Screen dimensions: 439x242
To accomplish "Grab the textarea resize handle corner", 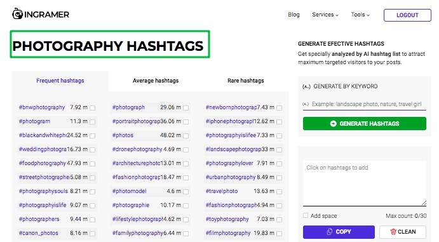I will point(424,203).
